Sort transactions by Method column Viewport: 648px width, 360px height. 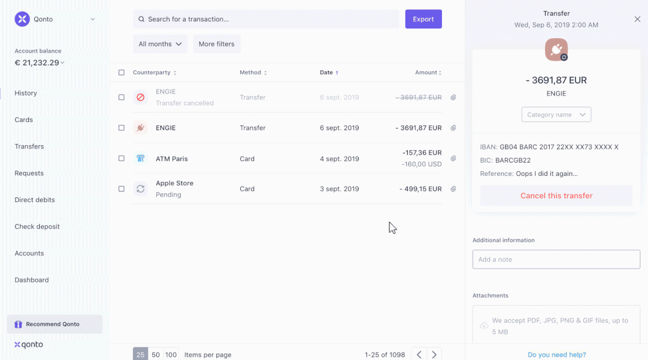[253, 72]
